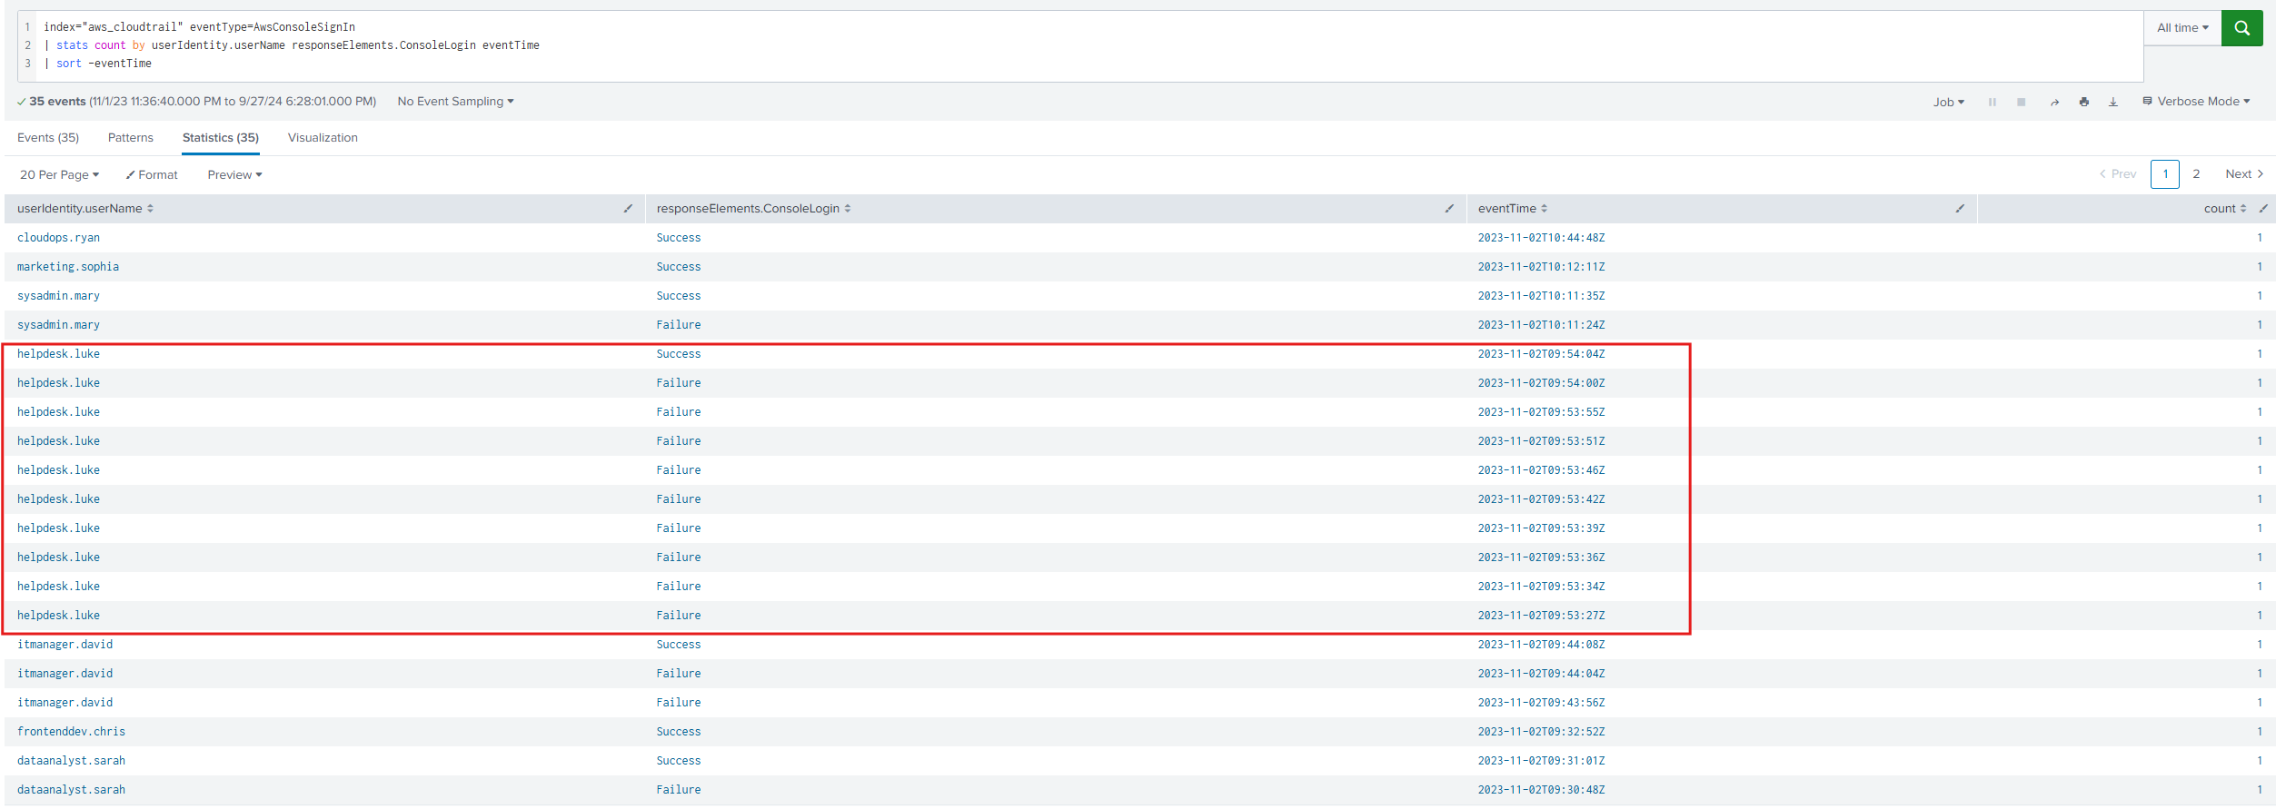Click Success value in marketing.sophia row

pyautogui.click(x=679, y=267)
